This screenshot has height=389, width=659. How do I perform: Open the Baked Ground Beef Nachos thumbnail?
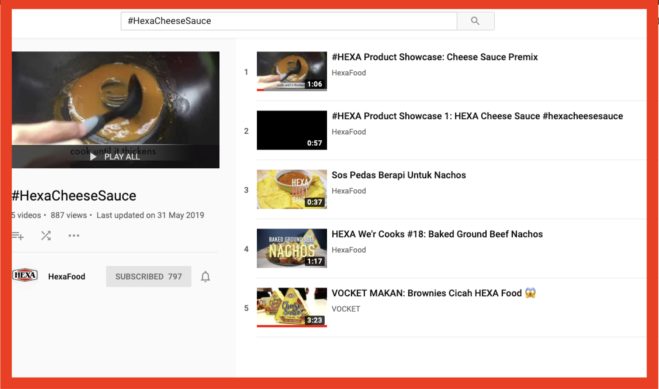click(x=292, y=248)
